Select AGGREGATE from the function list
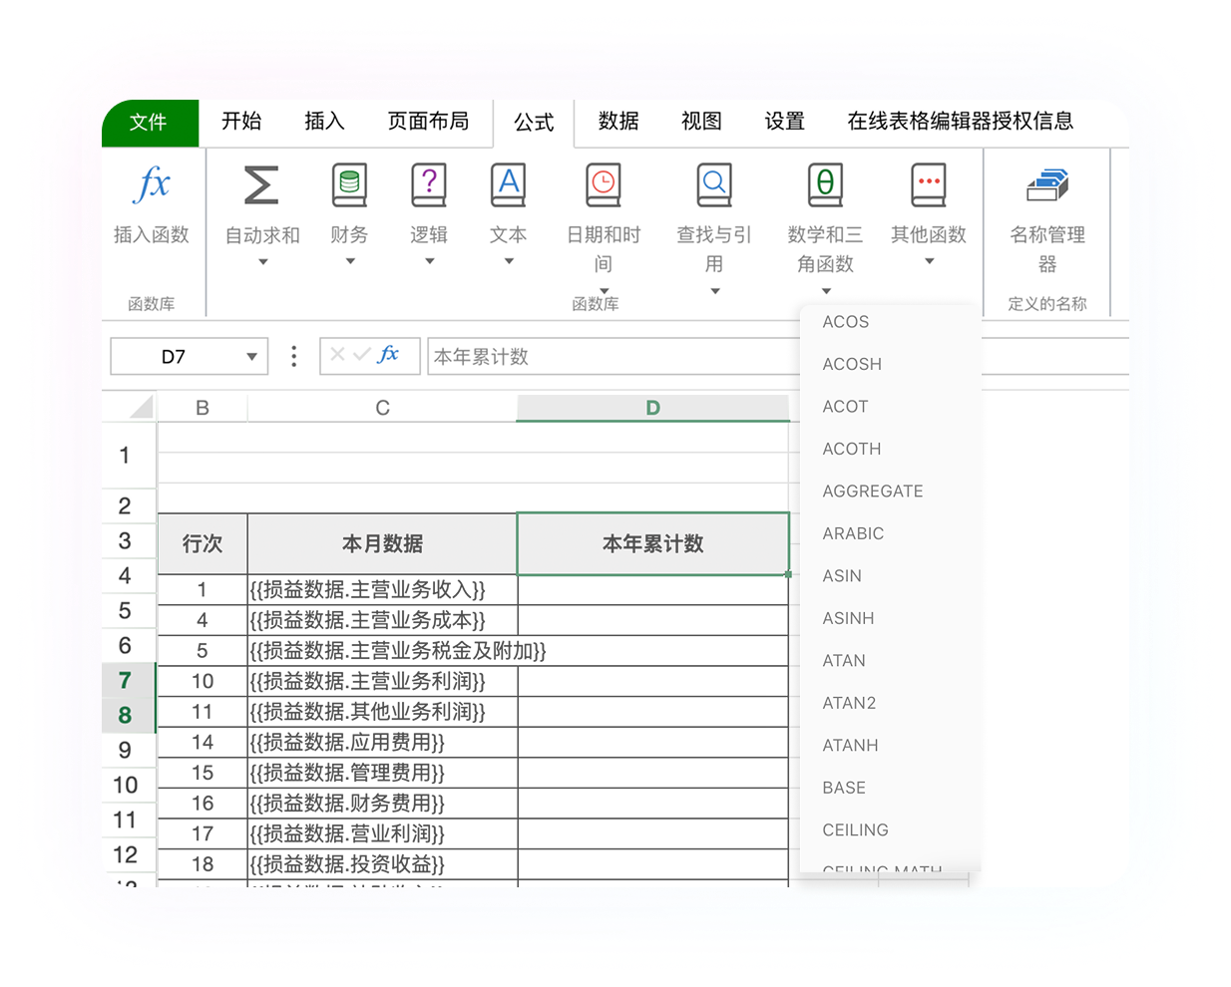 [872, 491]
